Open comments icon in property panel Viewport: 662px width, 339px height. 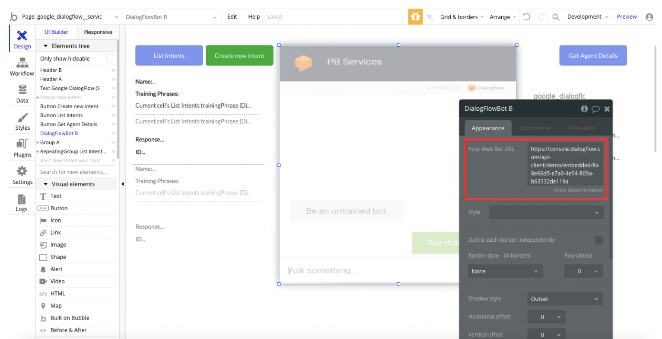click(x=595, y=109)
